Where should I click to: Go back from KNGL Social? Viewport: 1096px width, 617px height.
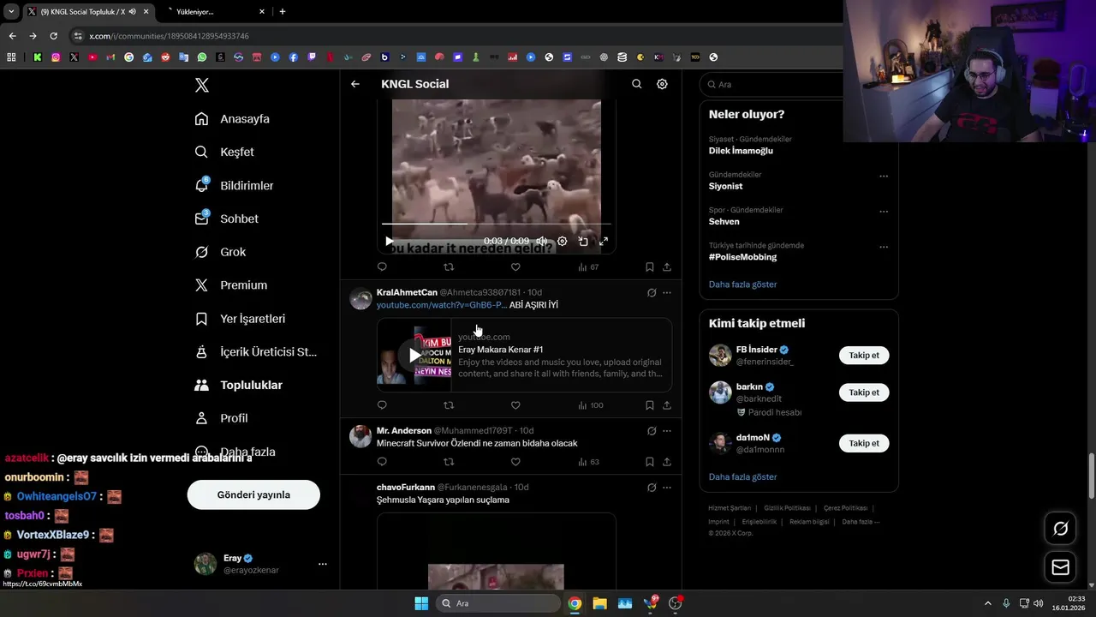point(355,84)
